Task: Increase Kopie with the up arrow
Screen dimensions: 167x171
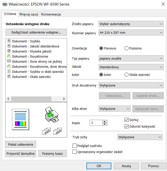Action: click(x=105, y=122)
